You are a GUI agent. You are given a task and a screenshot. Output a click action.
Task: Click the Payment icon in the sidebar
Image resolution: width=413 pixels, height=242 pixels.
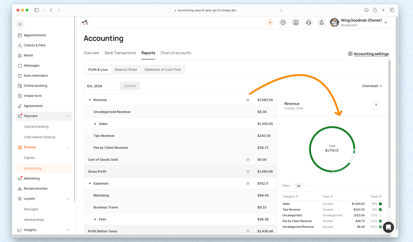point(20,116)
